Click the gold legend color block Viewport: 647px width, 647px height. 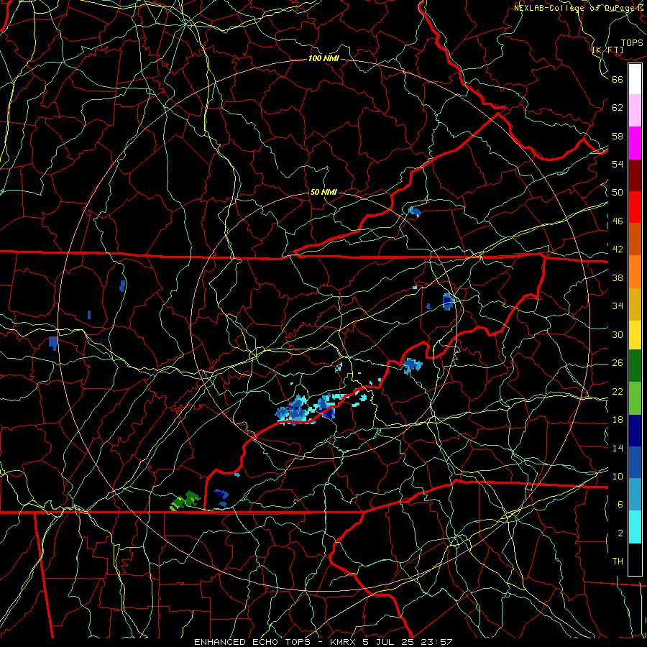(635, 304)
